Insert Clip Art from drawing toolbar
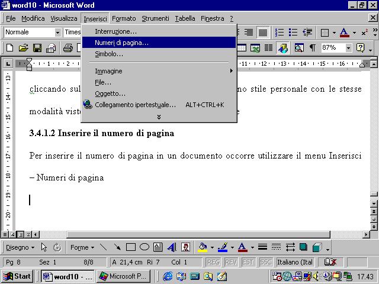379x284 pixels. point(185,247)
